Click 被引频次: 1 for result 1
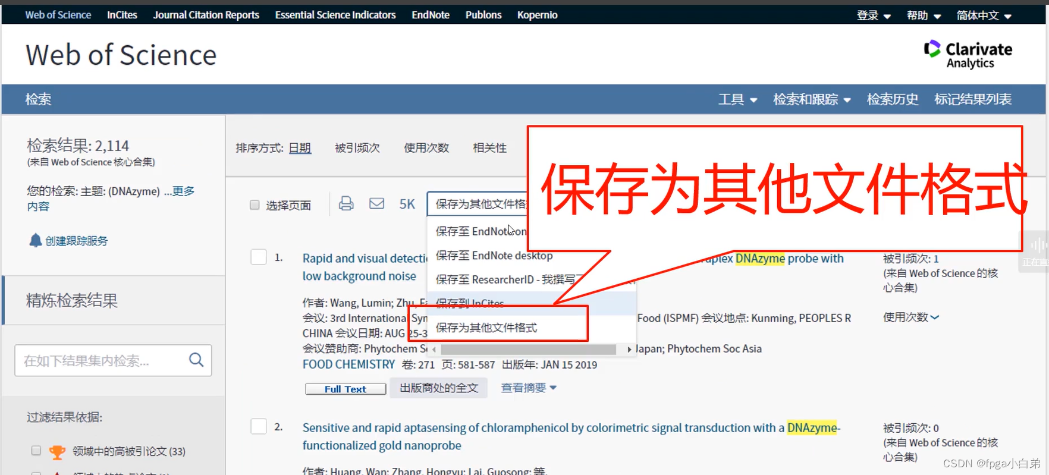The width and height of the screenshot is (1049, 475). coord(910,259)
